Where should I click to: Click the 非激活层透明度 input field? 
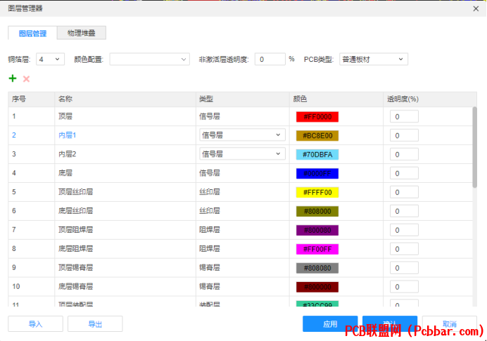270,59
